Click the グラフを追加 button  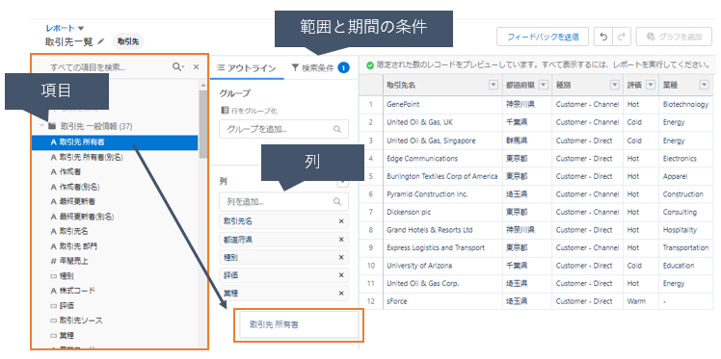click(673, 37)
